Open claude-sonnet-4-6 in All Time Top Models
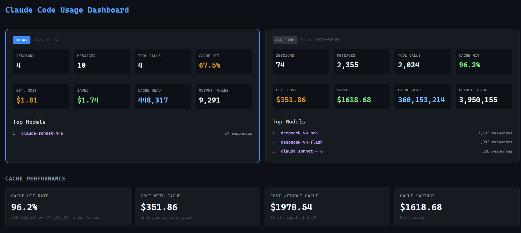The image size is (521, 233). [302, 151]
